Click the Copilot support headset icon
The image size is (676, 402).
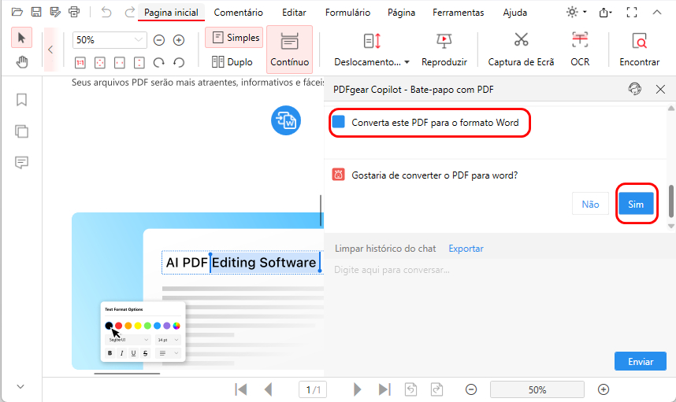[x=634, y=89]
